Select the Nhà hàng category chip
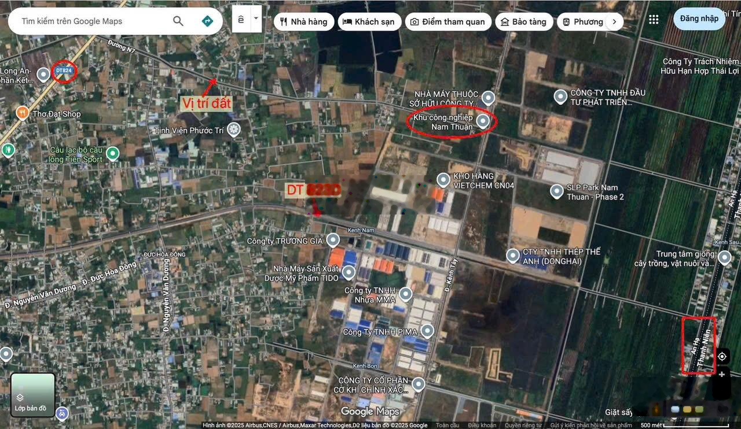Viewport: 741px width, 429px height. pos(303,22)
